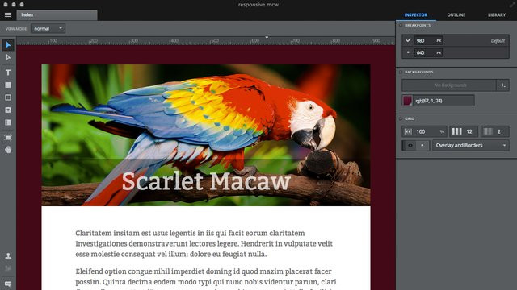The image size is (517, 290).
Task: Click the gutter icon next to 2
Action: [488, 131]
